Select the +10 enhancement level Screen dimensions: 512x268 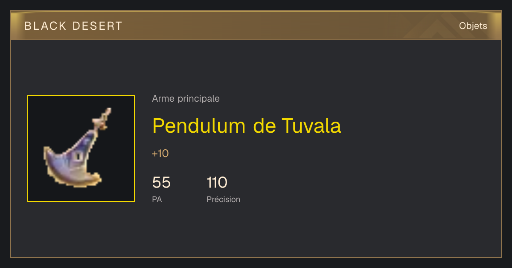pos(160,154)
